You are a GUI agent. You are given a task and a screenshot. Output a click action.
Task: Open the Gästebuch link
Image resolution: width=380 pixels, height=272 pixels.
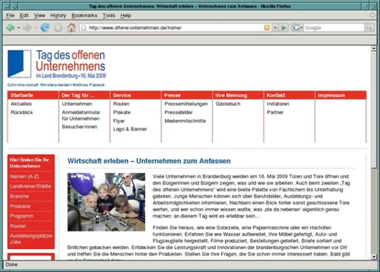228,103
